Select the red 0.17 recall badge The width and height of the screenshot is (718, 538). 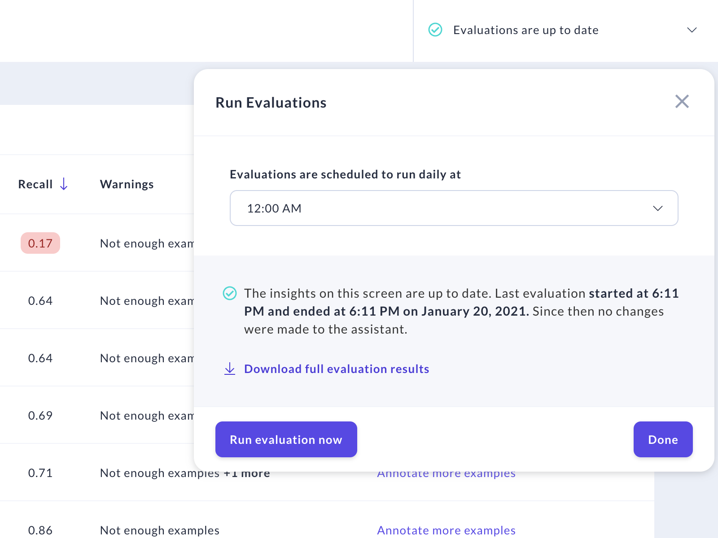[x=40, y=243]
